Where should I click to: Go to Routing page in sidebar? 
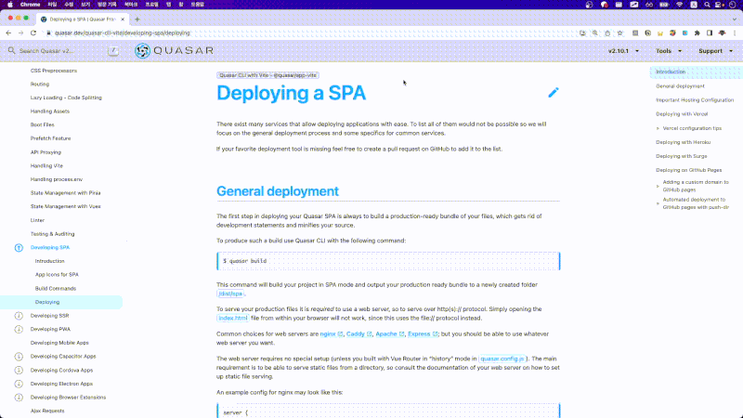(x=40, y=85)
